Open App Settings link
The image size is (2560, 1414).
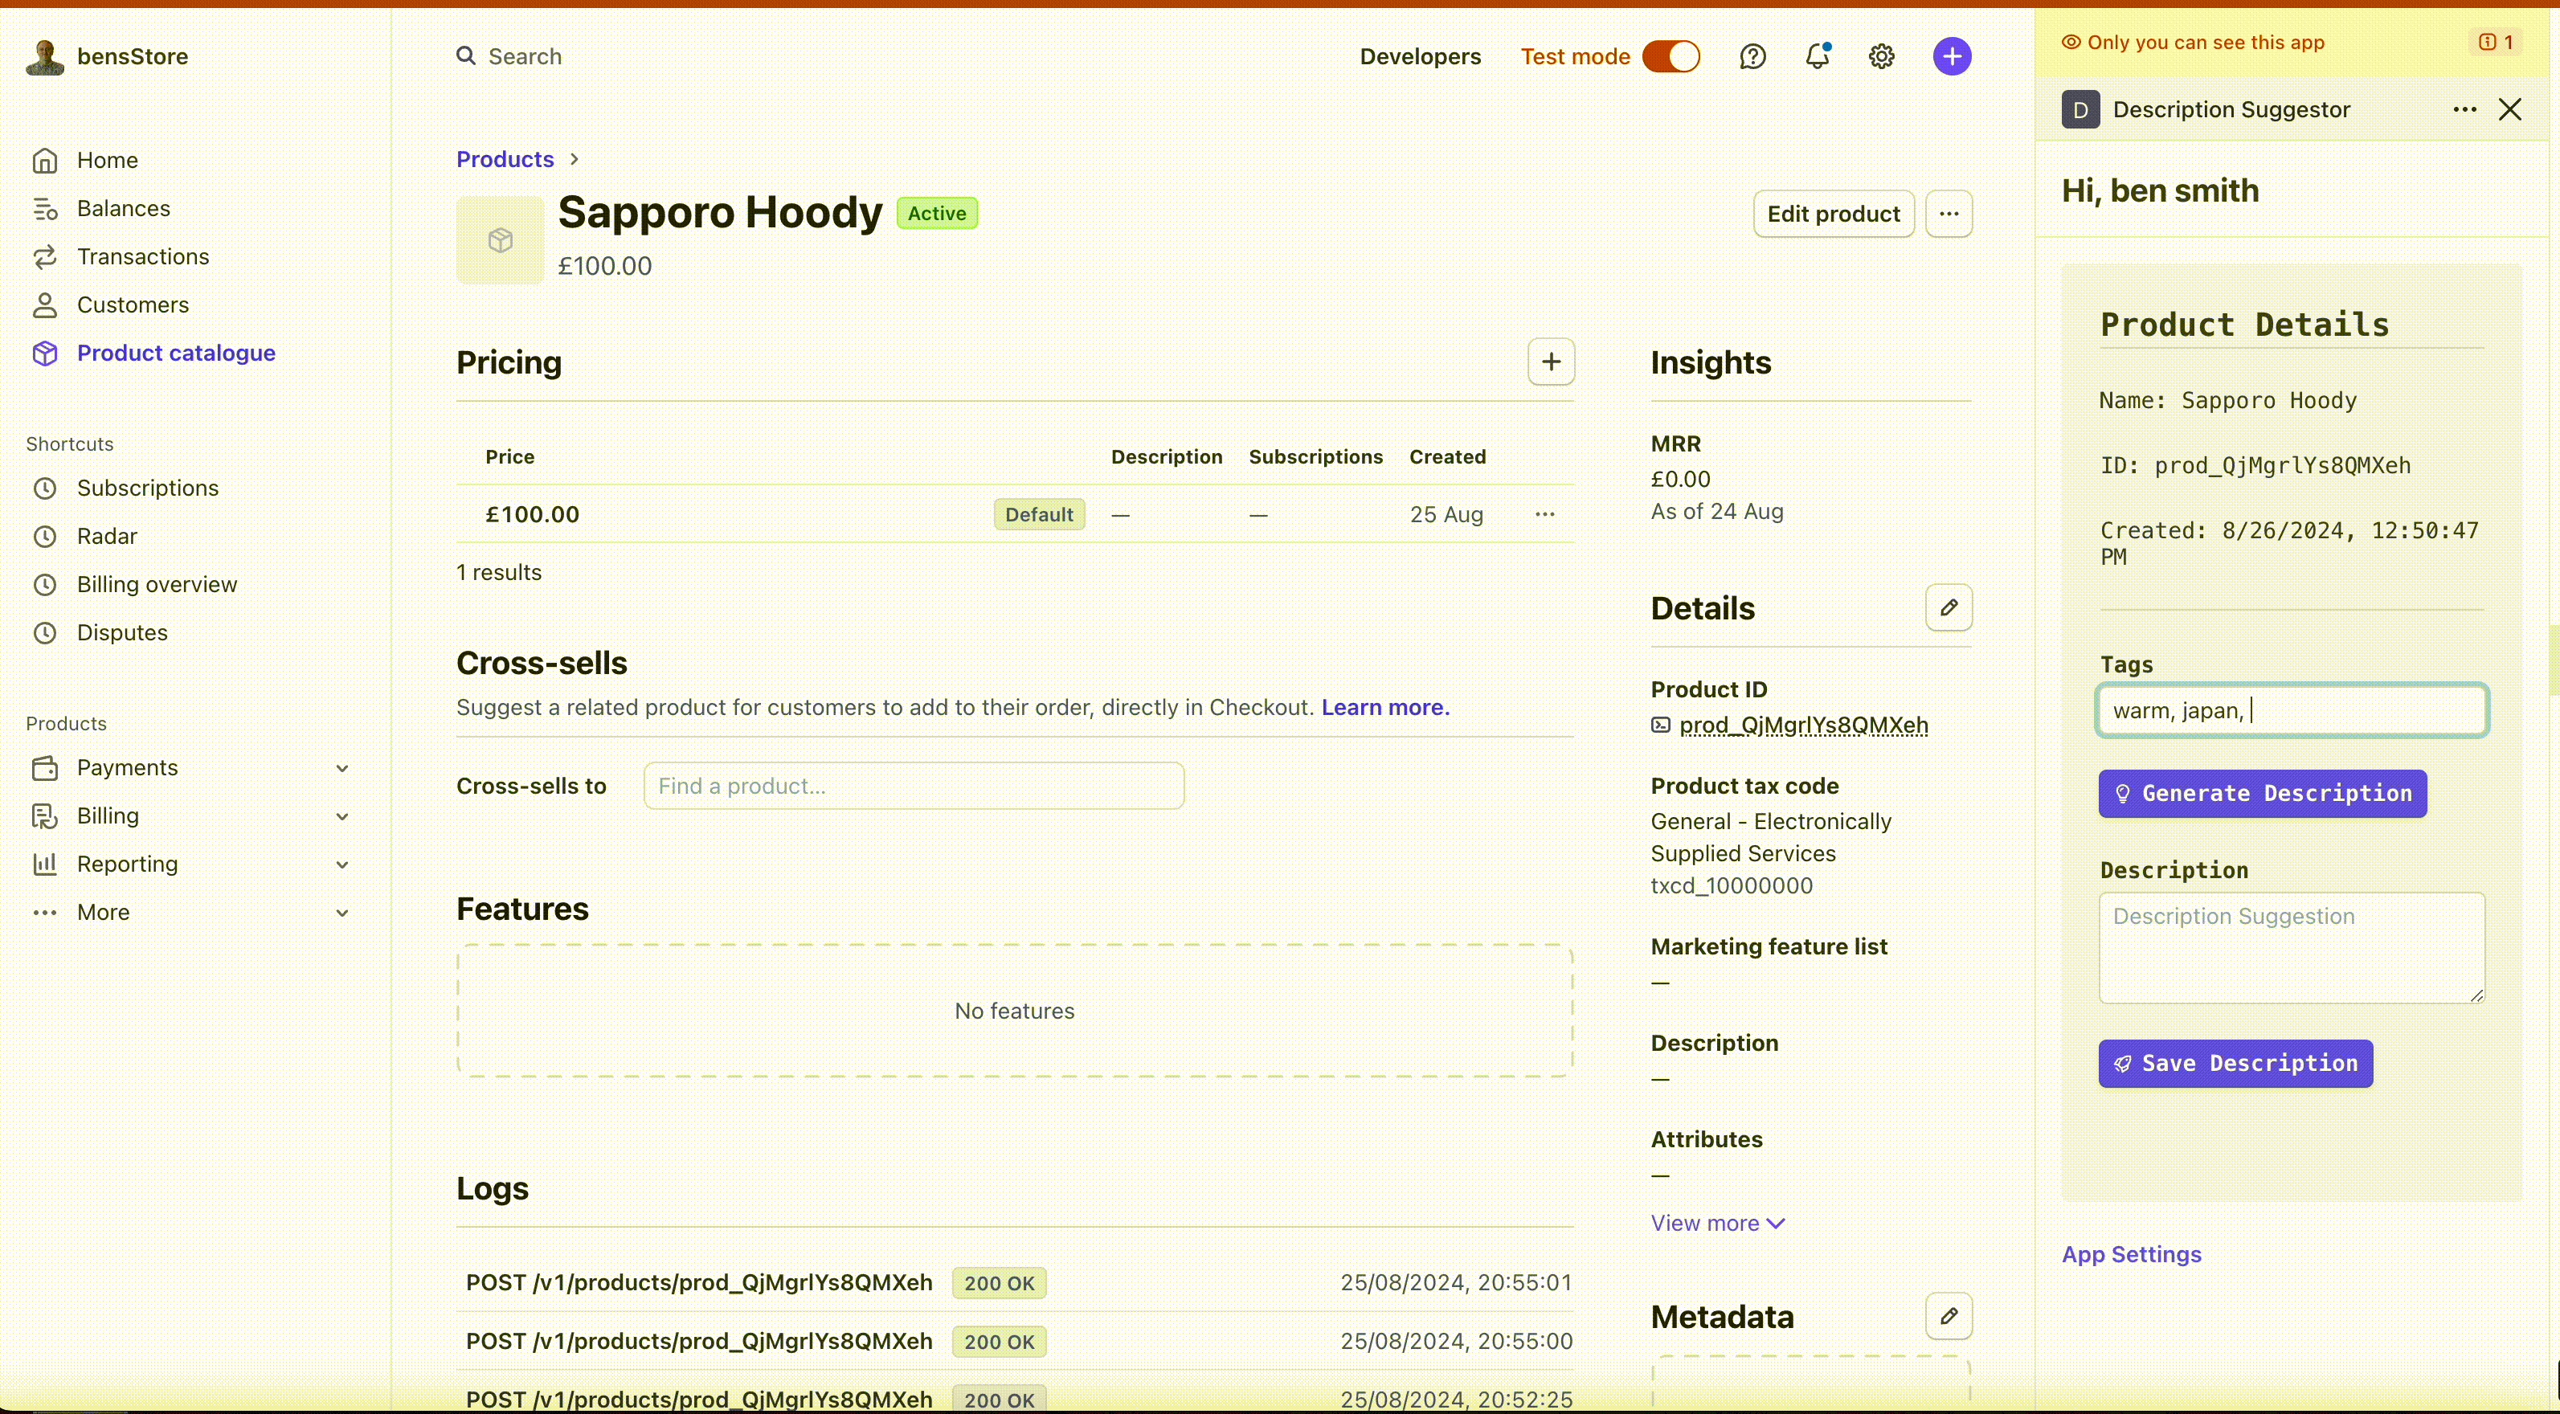pyautogui.click(x=2131, y=1254)
